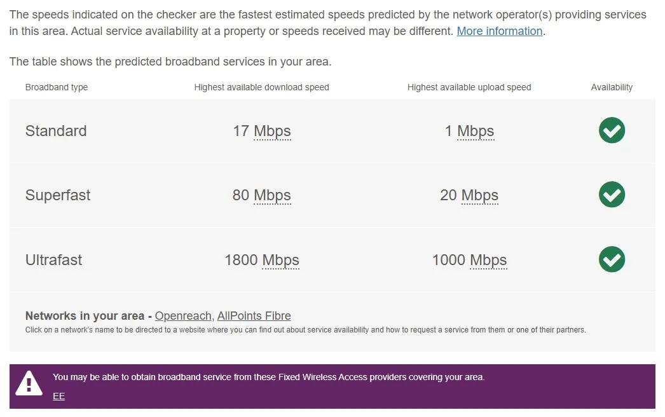Select the Highest available upload speed header
This screenshot has height=417, width=665.
point(469,87)
